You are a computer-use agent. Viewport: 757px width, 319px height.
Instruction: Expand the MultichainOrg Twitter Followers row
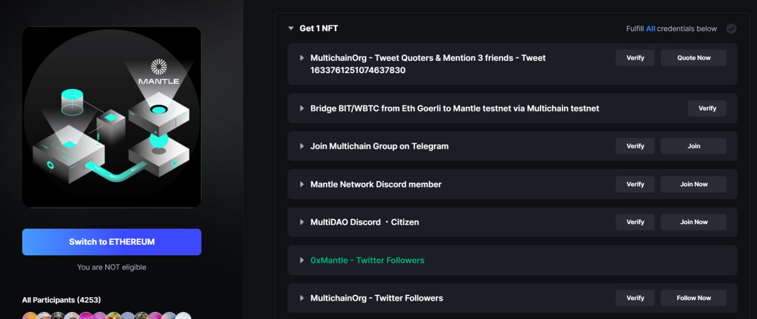[x=302, y=298]
